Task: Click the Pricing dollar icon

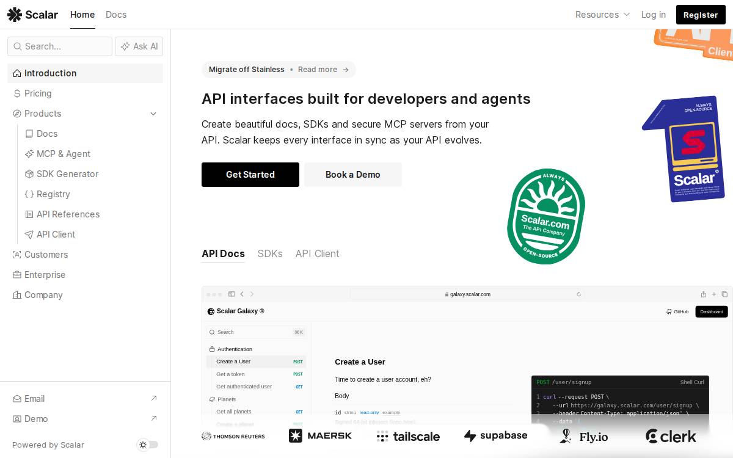Action: pos(17,93)
